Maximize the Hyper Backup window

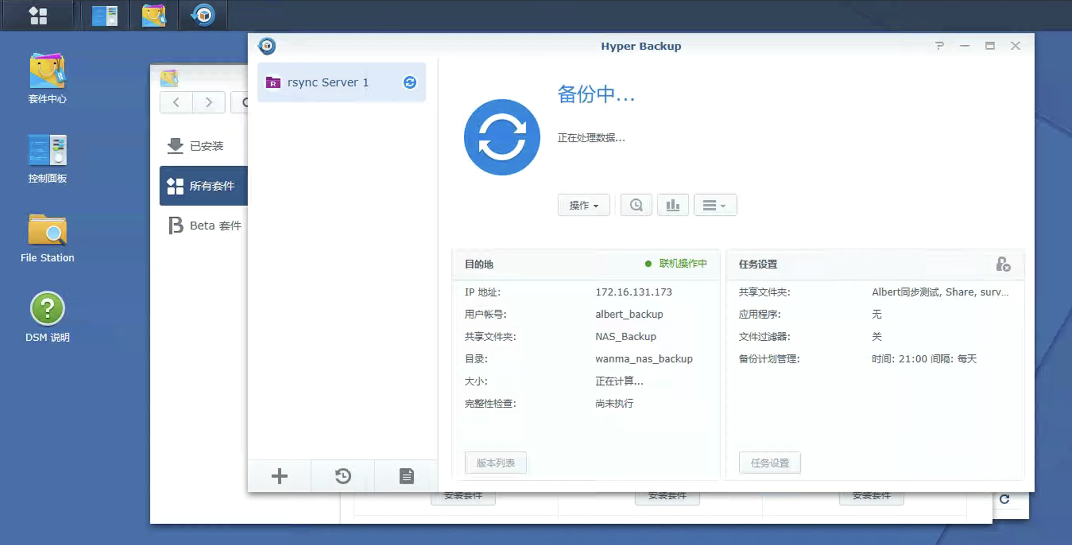tap(990, 46)
